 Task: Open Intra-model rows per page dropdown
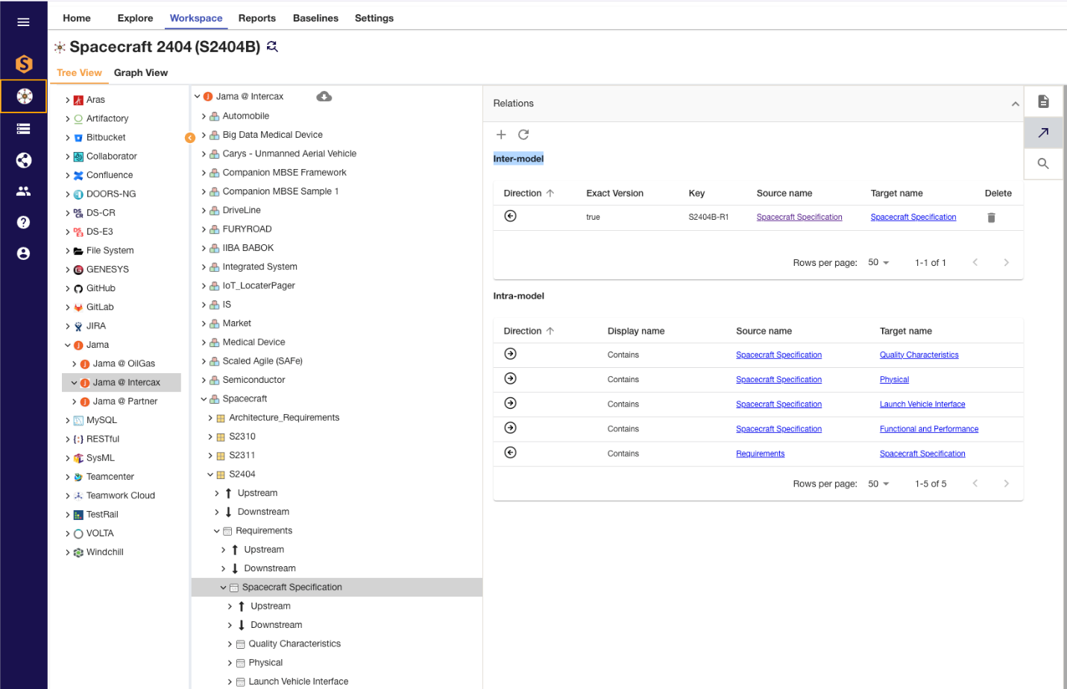(878, 483)
